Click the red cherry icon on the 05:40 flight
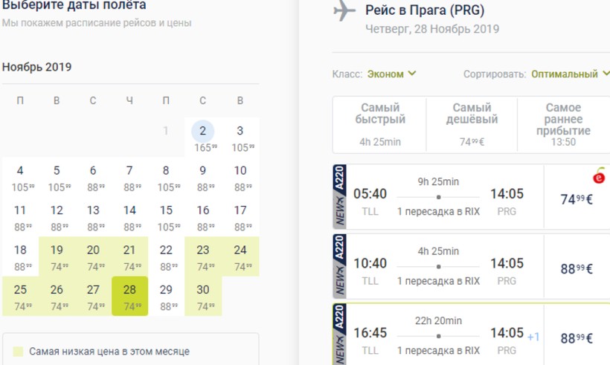 click(x=599, y=177)
